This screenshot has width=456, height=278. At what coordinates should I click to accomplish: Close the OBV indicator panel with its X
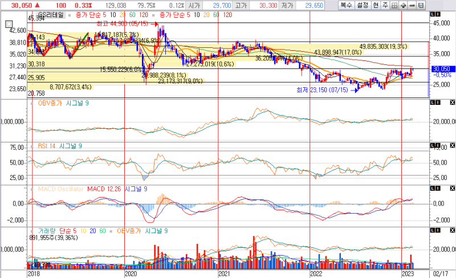[452, 103]
